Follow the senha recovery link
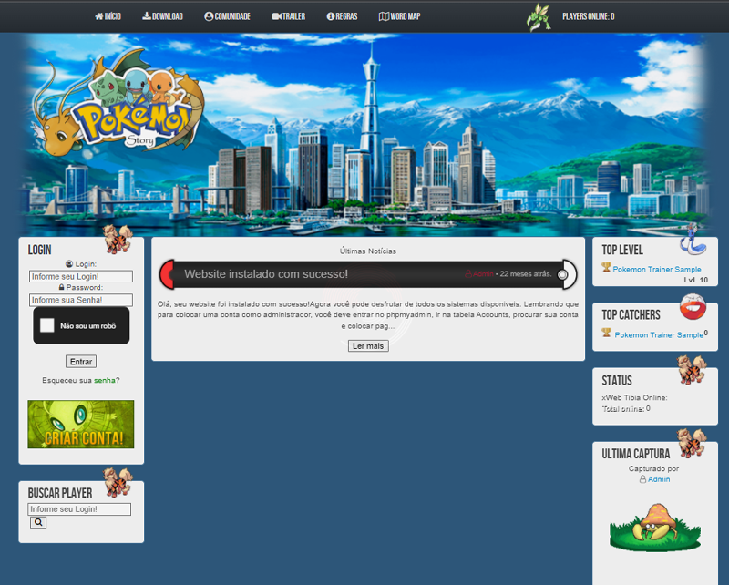The height and width of the screenshot is (585, 729). pyautogui.click(x=105, y=380)
